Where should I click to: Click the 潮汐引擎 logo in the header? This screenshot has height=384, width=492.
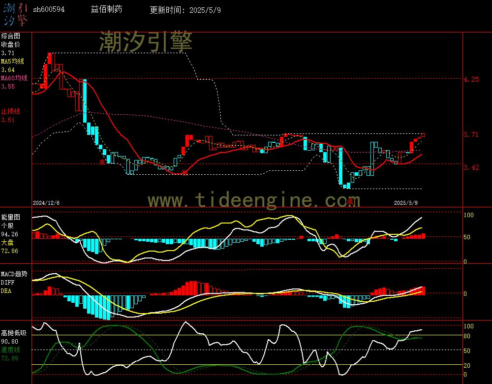pos(16,15)
